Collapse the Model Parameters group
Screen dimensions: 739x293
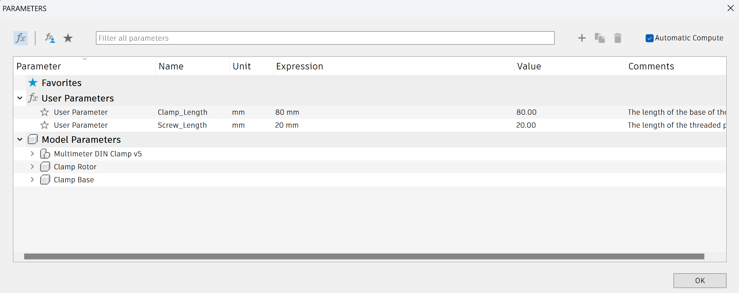tap(20, 139)
